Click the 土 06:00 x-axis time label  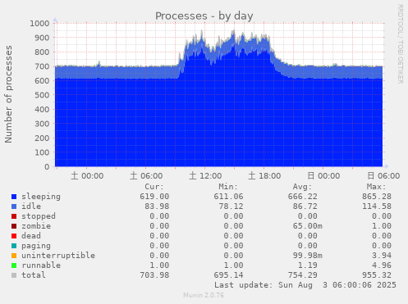coord(146,175)
